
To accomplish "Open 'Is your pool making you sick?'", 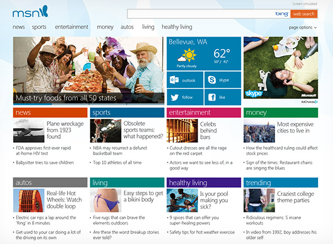I will (x=214, y=200).
